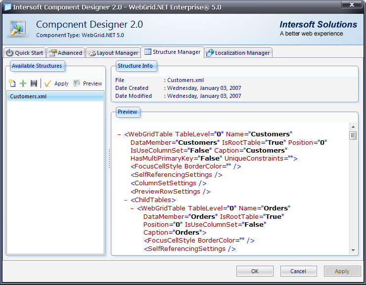Click the preview scrollbar up arrow
This screenshot has width=366, height=285.
[353, 127]
